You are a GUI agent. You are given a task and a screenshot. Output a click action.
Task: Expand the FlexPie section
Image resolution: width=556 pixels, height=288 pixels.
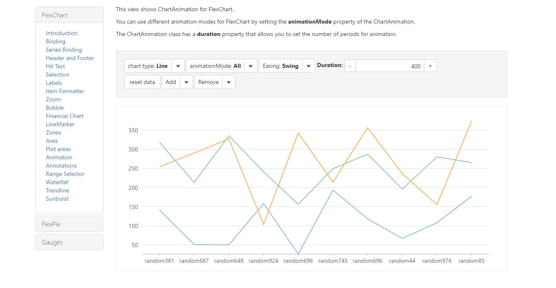[x=69, y=224]
